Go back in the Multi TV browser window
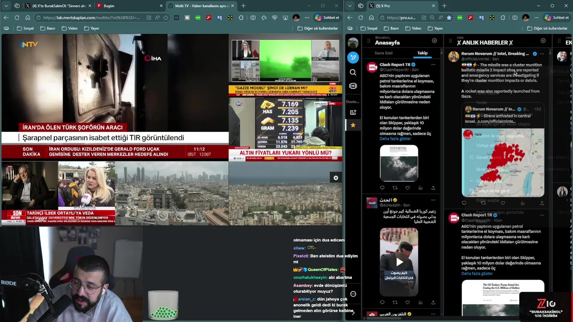The width and height of the screenshot is (573, 322). click(6, 17)
